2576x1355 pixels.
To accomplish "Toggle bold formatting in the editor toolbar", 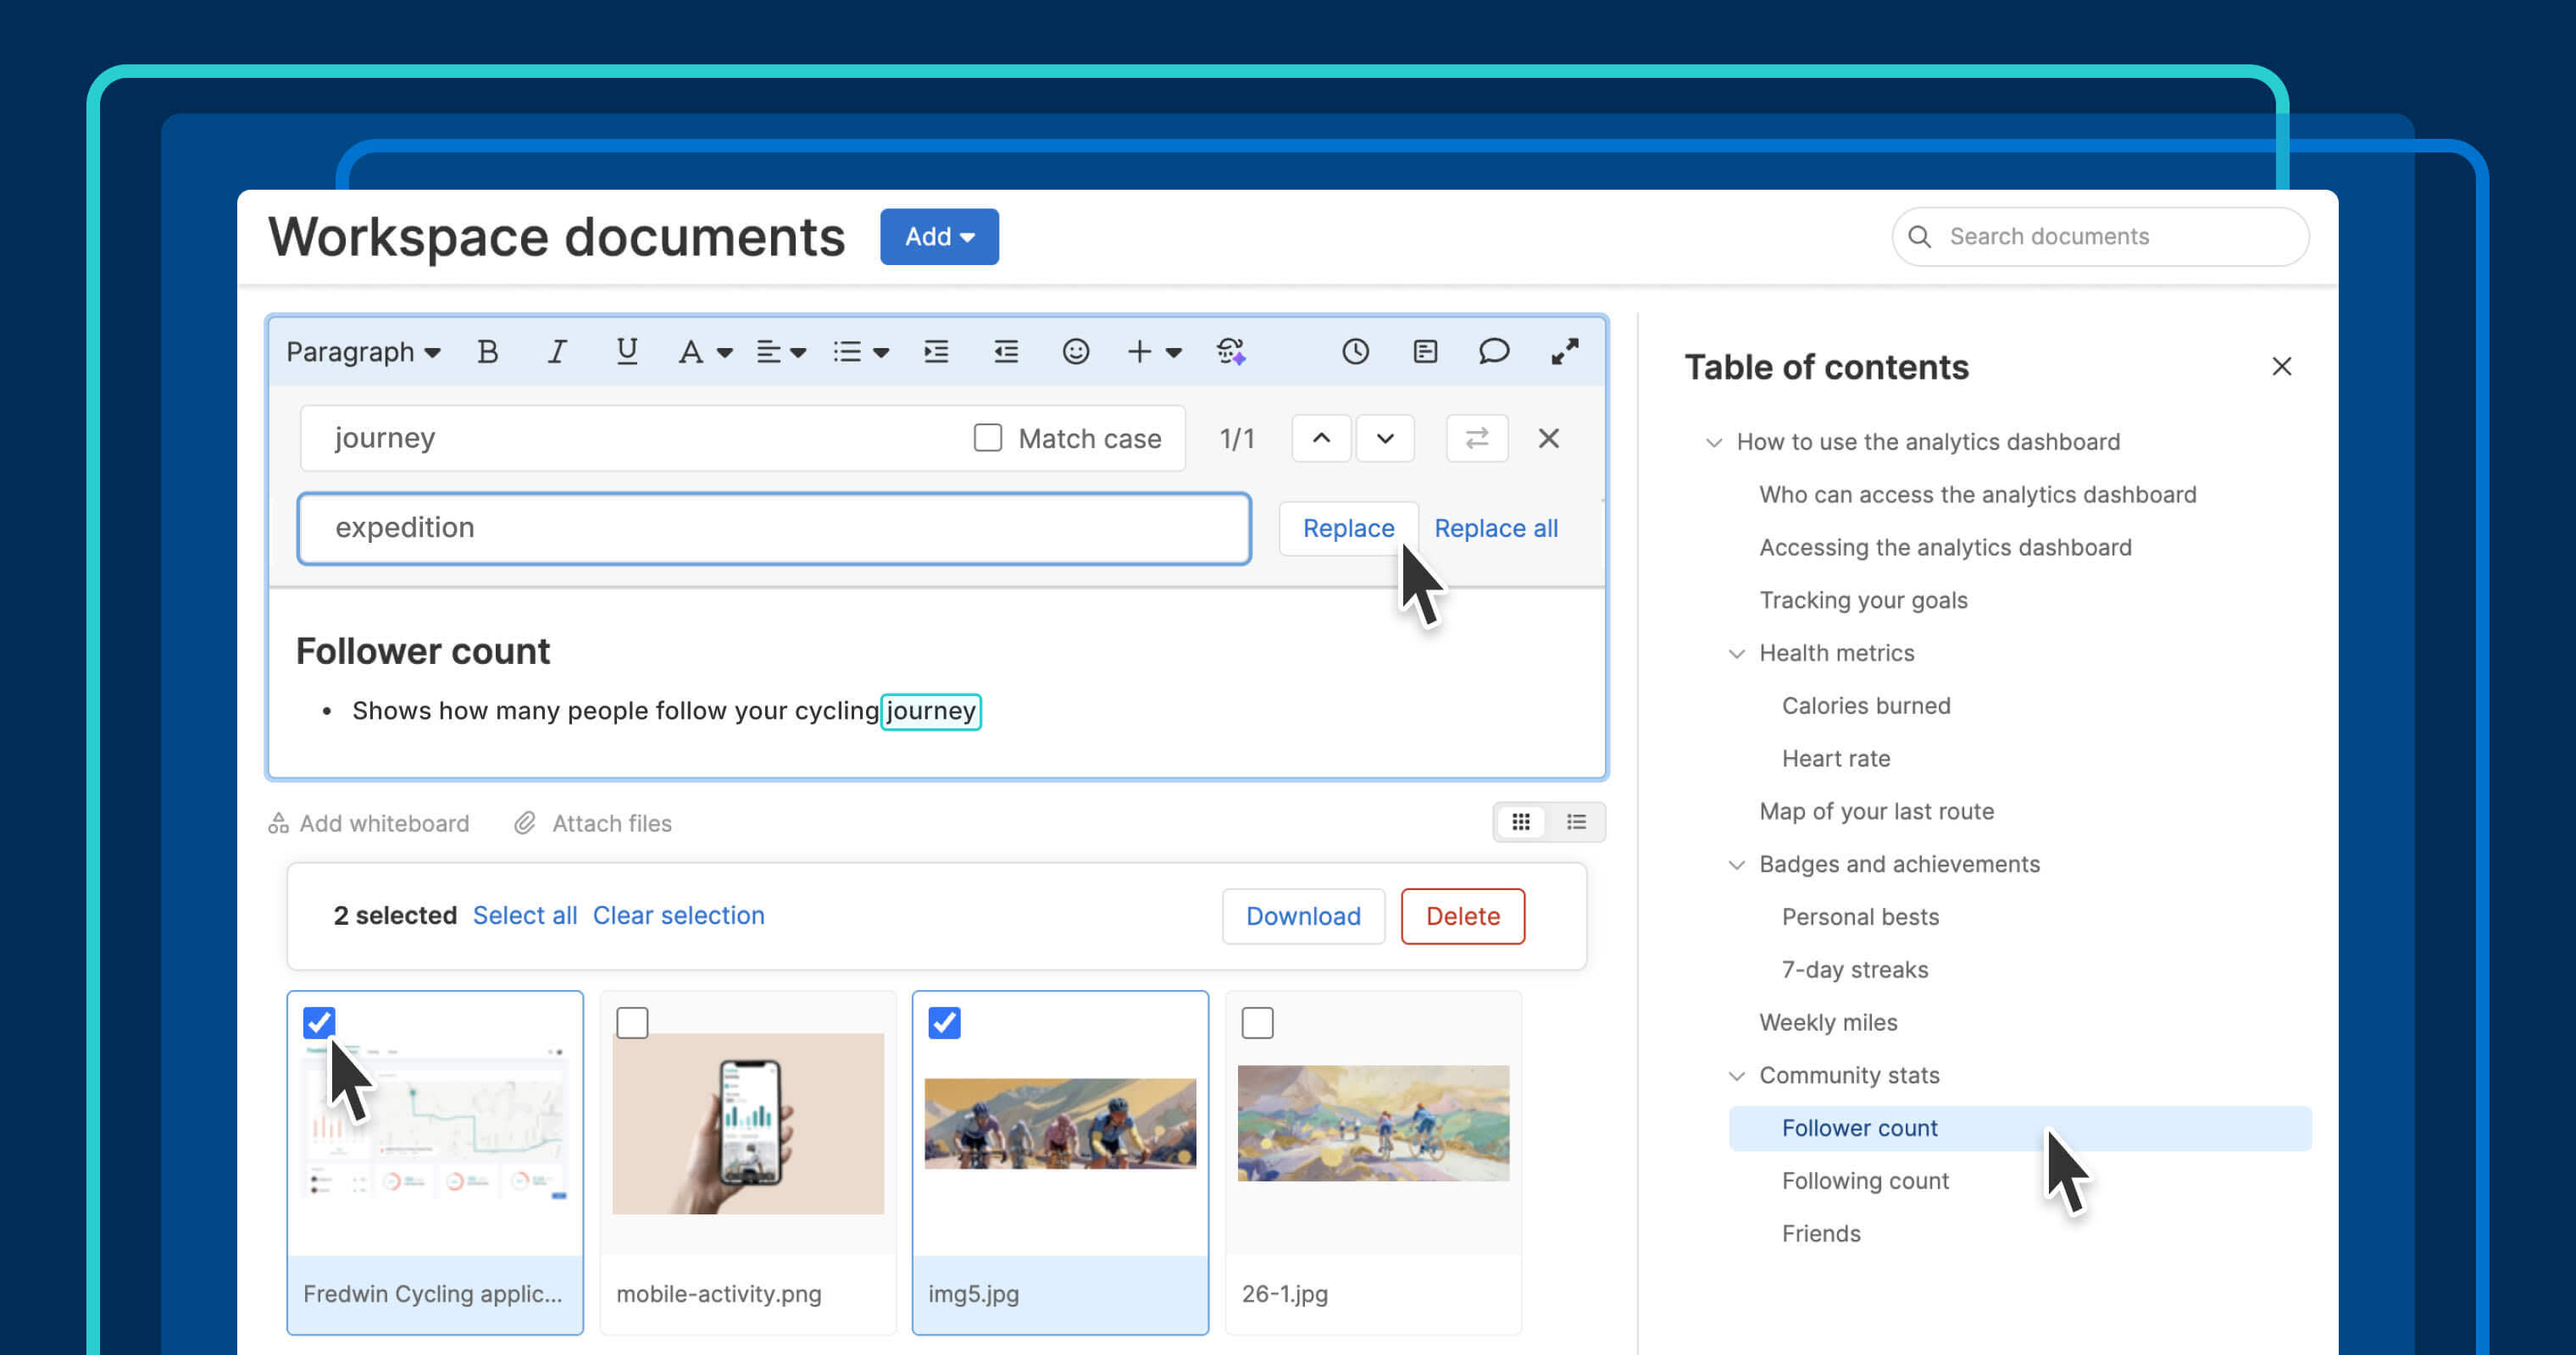I will coord(487,351).
